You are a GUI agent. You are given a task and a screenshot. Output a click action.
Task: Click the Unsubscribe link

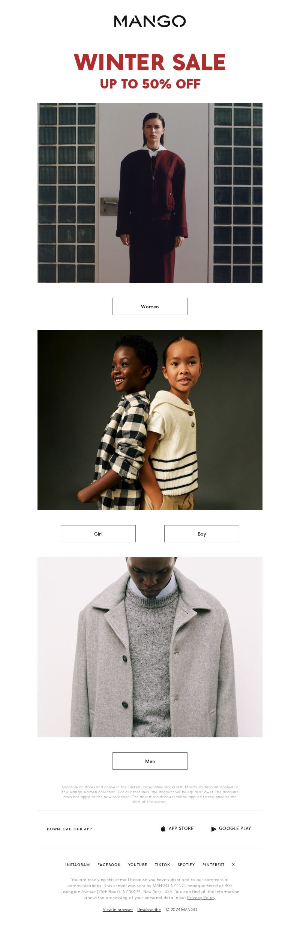click(x=149, y=910)
